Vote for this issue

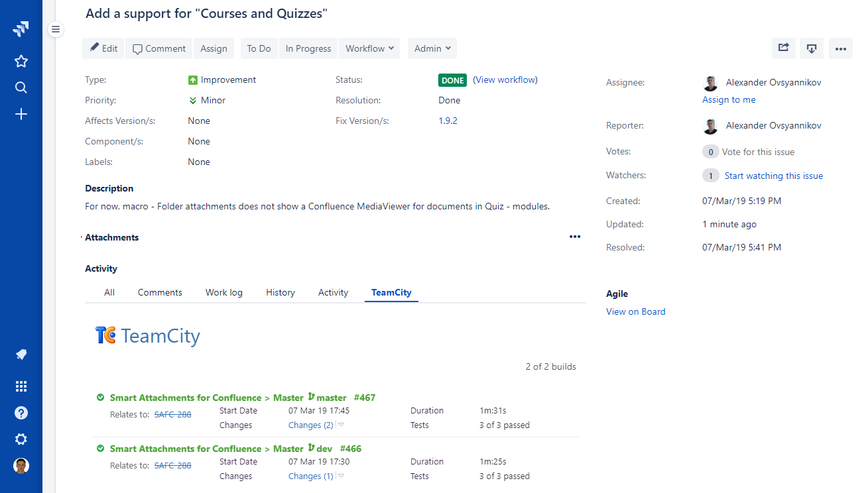[758, 152]
